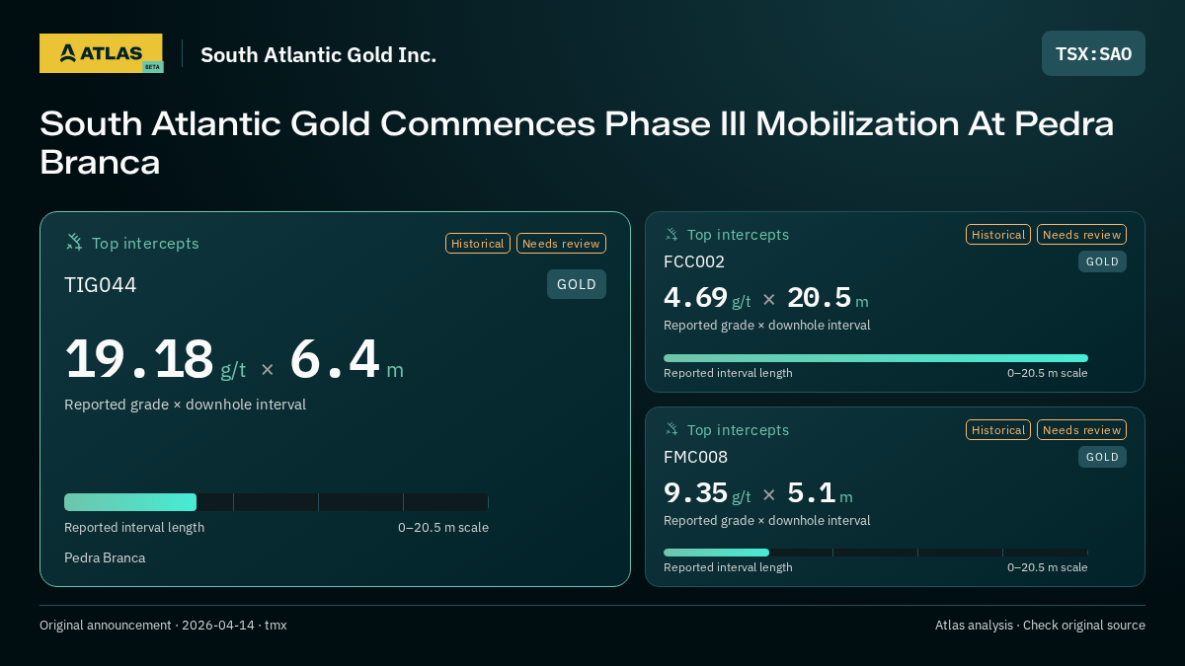
Task: Click Top intercepts label on FCC002 card
Action: click(x=739, y=235)
